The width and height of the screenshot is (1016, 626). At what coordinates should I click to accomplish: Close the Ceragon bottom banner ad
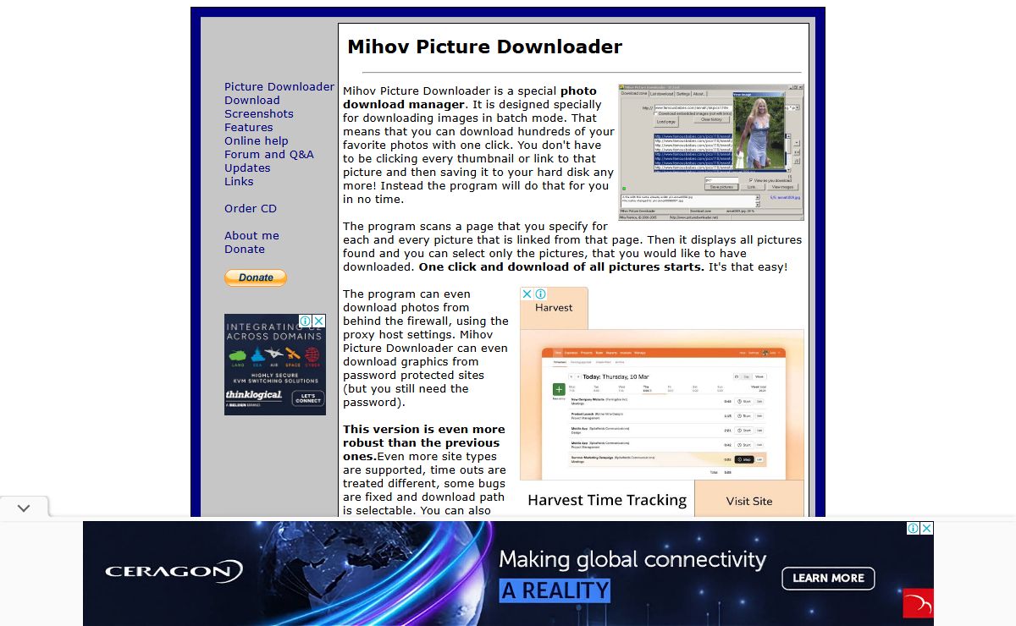pyautogui.click(x=927, y=528)
